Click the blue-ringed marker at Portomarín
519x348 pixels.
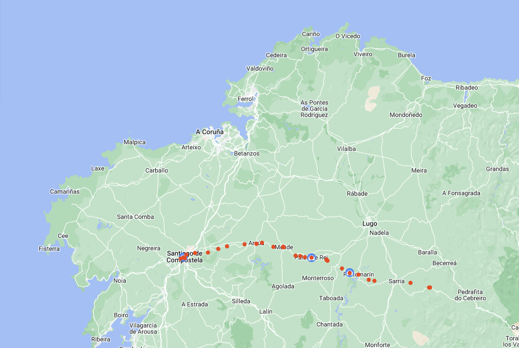click(x=349, y=273)
